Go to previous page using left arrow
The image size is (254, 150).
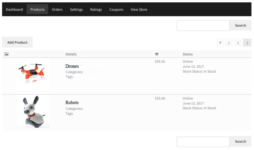coord(220,43)
